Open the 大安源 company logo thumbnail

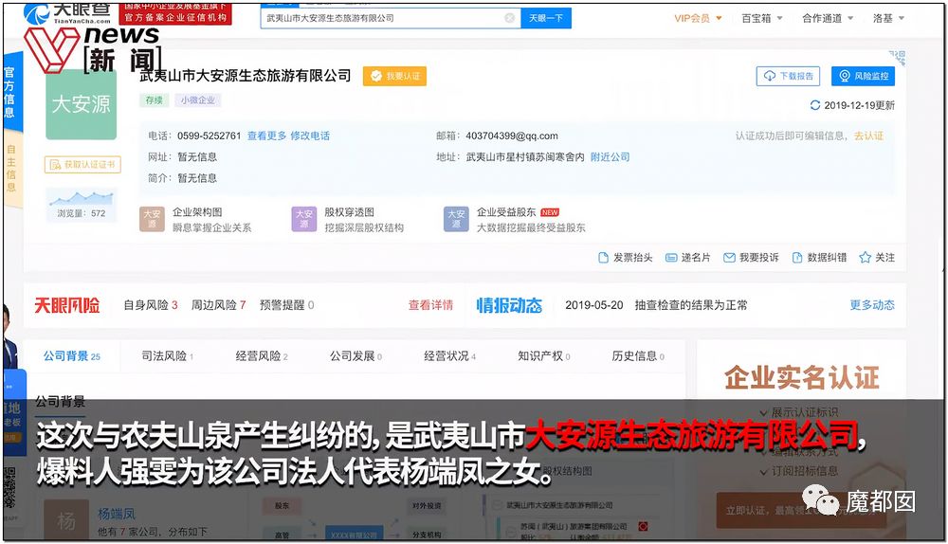coord(81,104)
